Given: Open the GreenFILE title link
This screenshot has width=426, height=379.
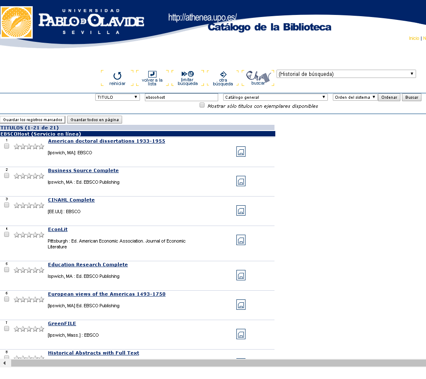Looking at the screenshot, I should click(62, 323).
